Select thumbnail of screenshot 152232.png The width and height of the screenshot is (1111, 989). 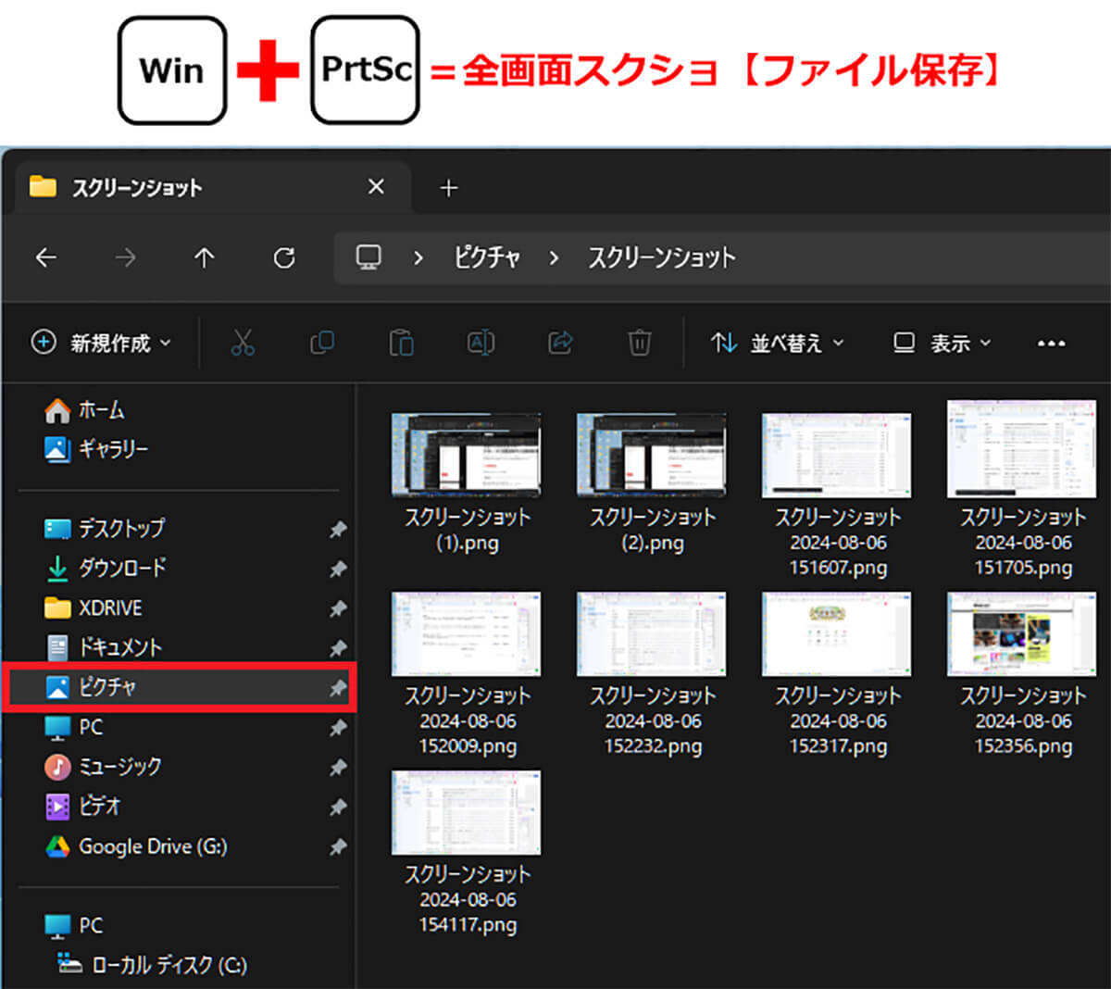pyautogui.click(x=652, y=634)
